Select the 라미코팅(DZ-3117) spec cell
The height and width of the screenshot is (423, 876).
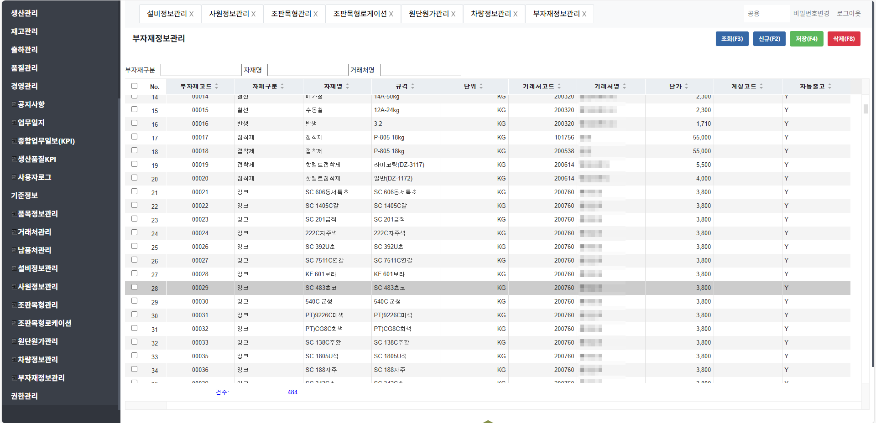pyautogui.click(x=405, y=165)
